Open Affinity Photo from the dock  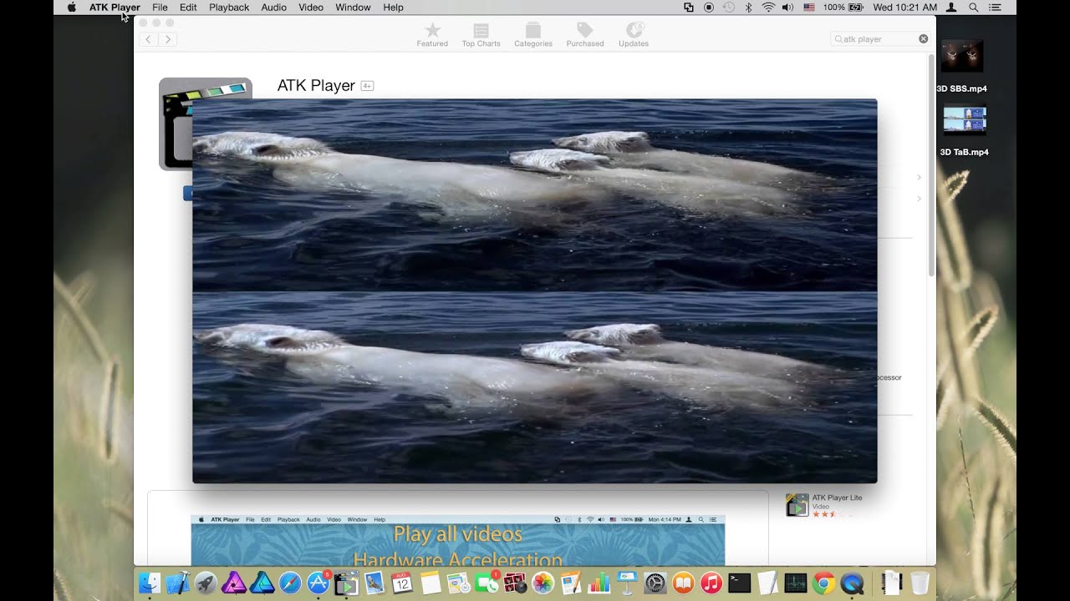(x=233, y=583)
